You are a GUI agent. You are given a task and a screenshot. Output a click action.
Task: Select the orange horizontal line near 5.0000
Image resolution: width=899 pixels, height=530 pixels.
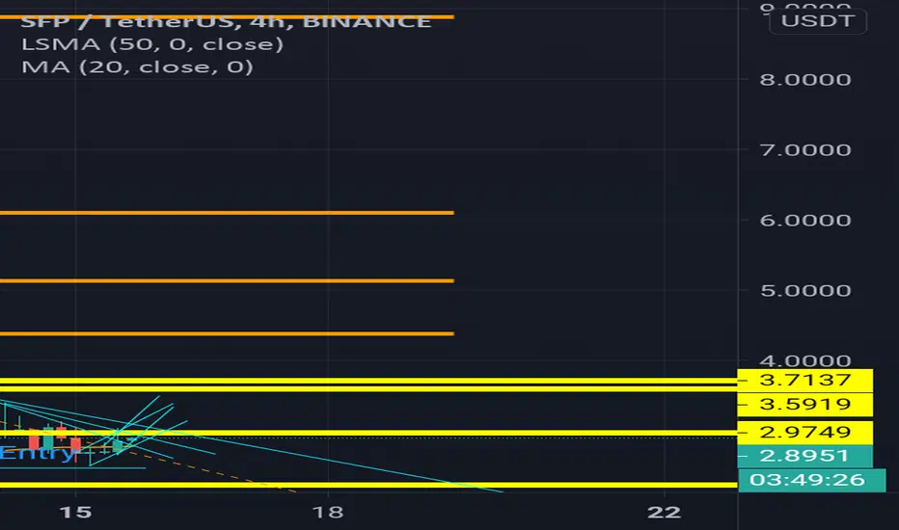227,280
